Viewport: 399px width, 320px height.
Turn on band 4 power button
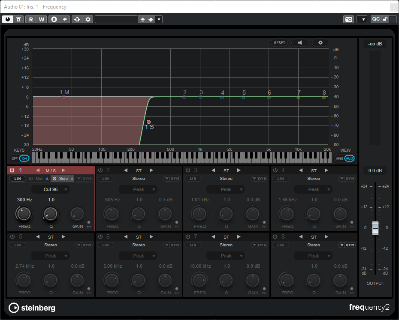pyautogui.click(x=275, y=170)
